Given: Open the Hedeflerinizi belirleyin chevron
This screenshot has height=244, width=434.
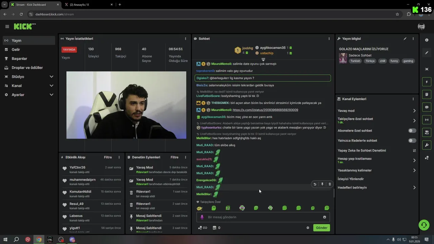Looking at the screenshot, I should point(414,187).
